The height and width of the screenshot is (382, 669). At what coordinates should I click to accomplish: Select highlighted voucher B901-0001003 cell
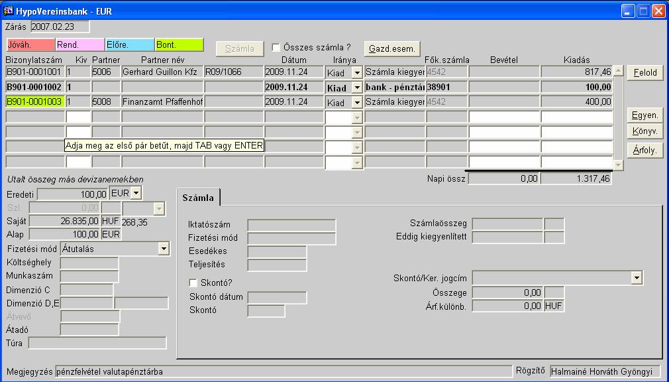[x=35, y=101]
